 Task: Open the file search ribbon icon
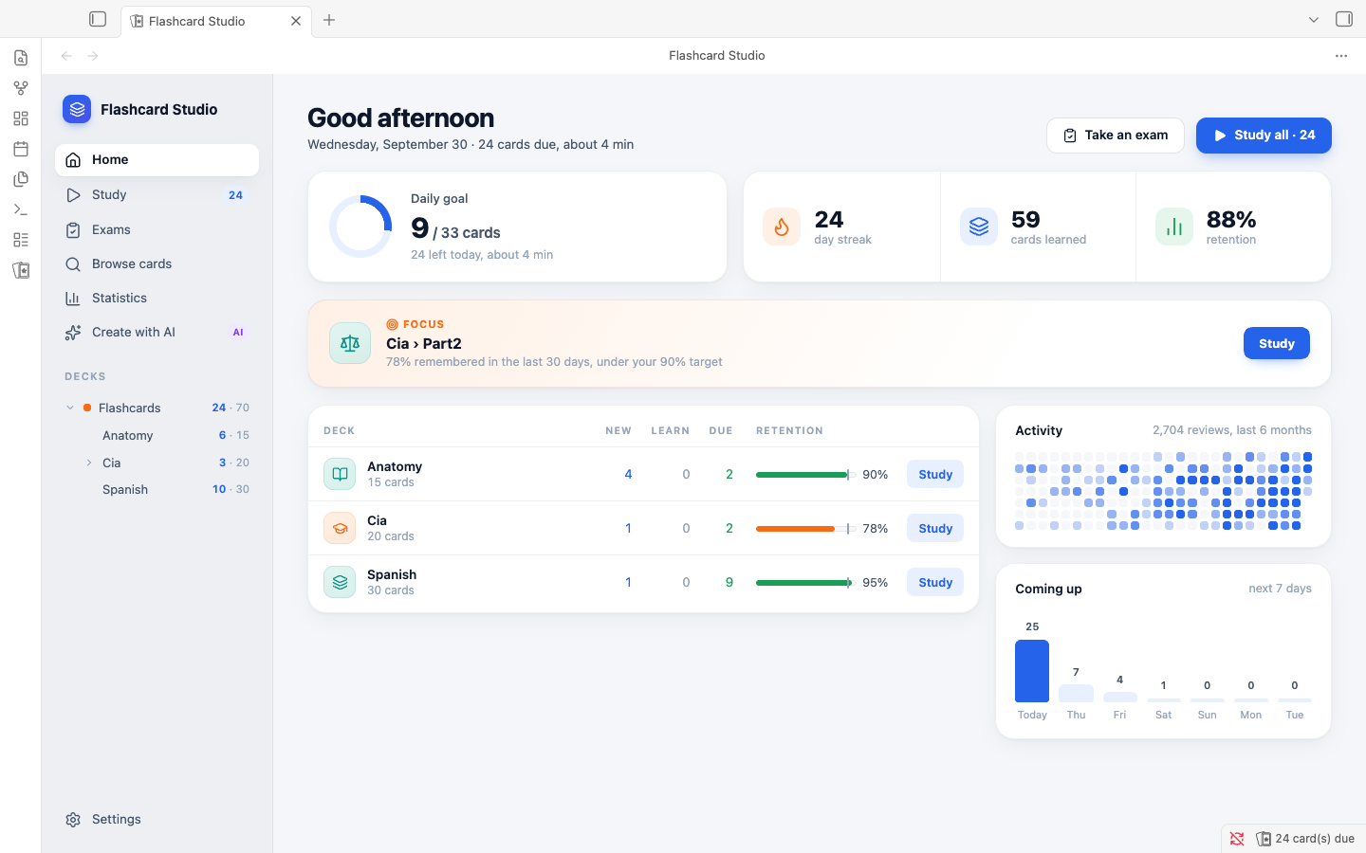click(21, 58)
